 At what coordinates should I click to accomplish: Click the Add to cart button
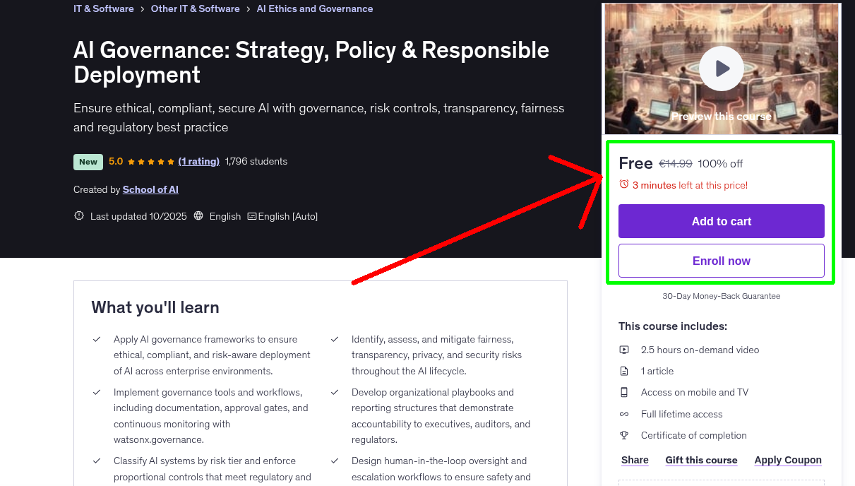721,221
